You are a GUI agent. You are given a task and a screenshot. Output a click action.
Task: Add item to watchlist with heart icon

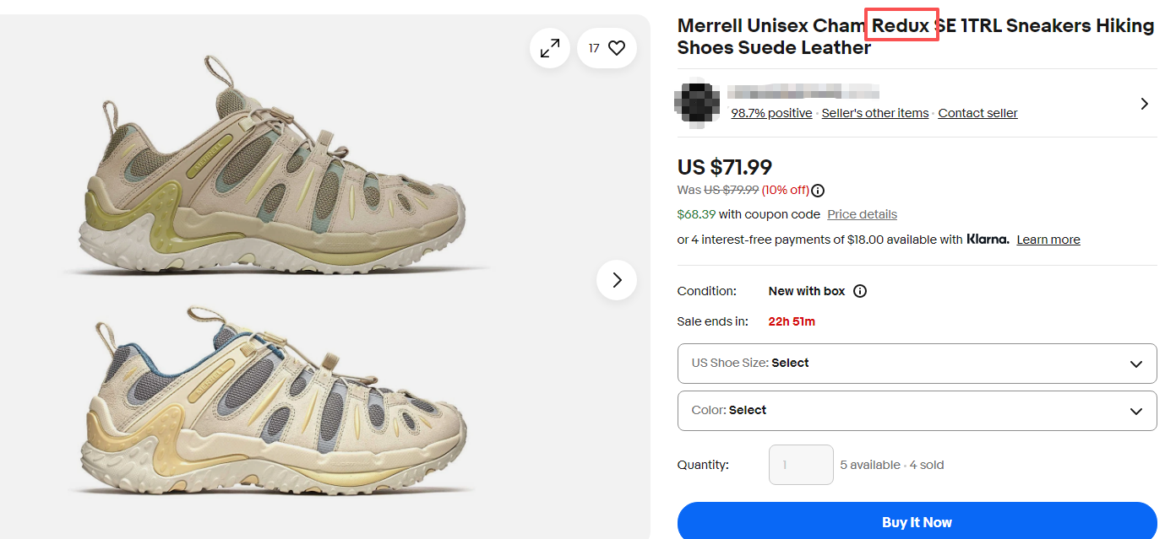(617, 48)
